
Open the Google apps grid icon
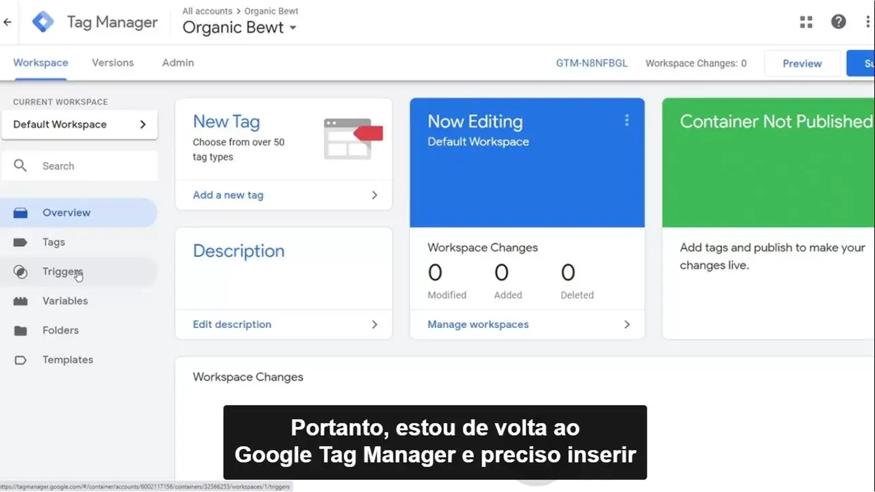click(x=806, y=22)
